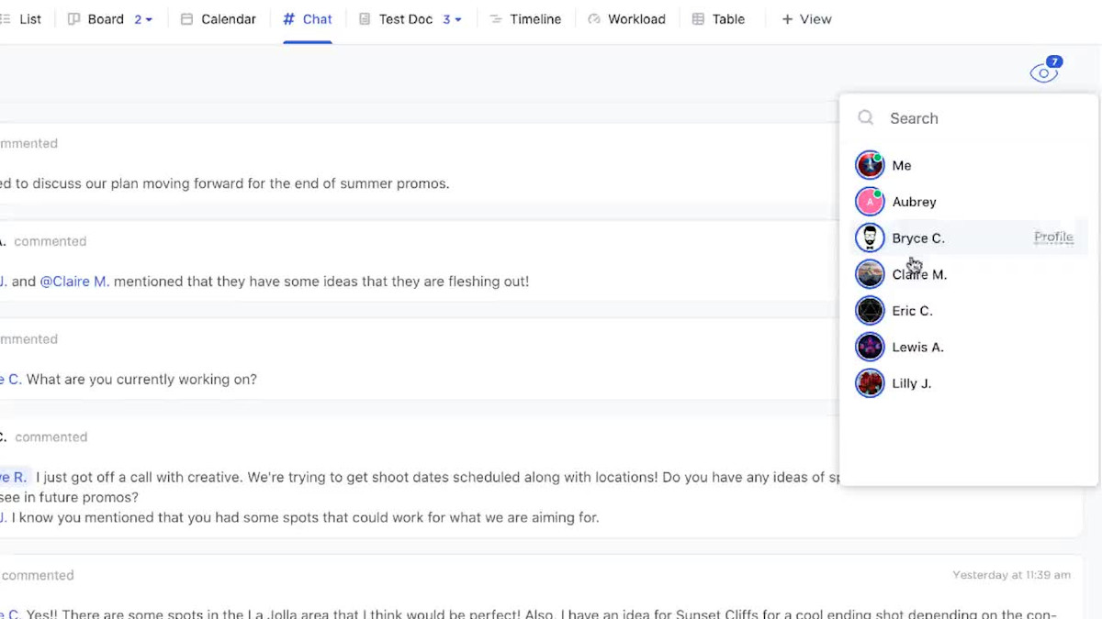Open the Calendar view icon
1102x619 pixels.
[186, 18]
